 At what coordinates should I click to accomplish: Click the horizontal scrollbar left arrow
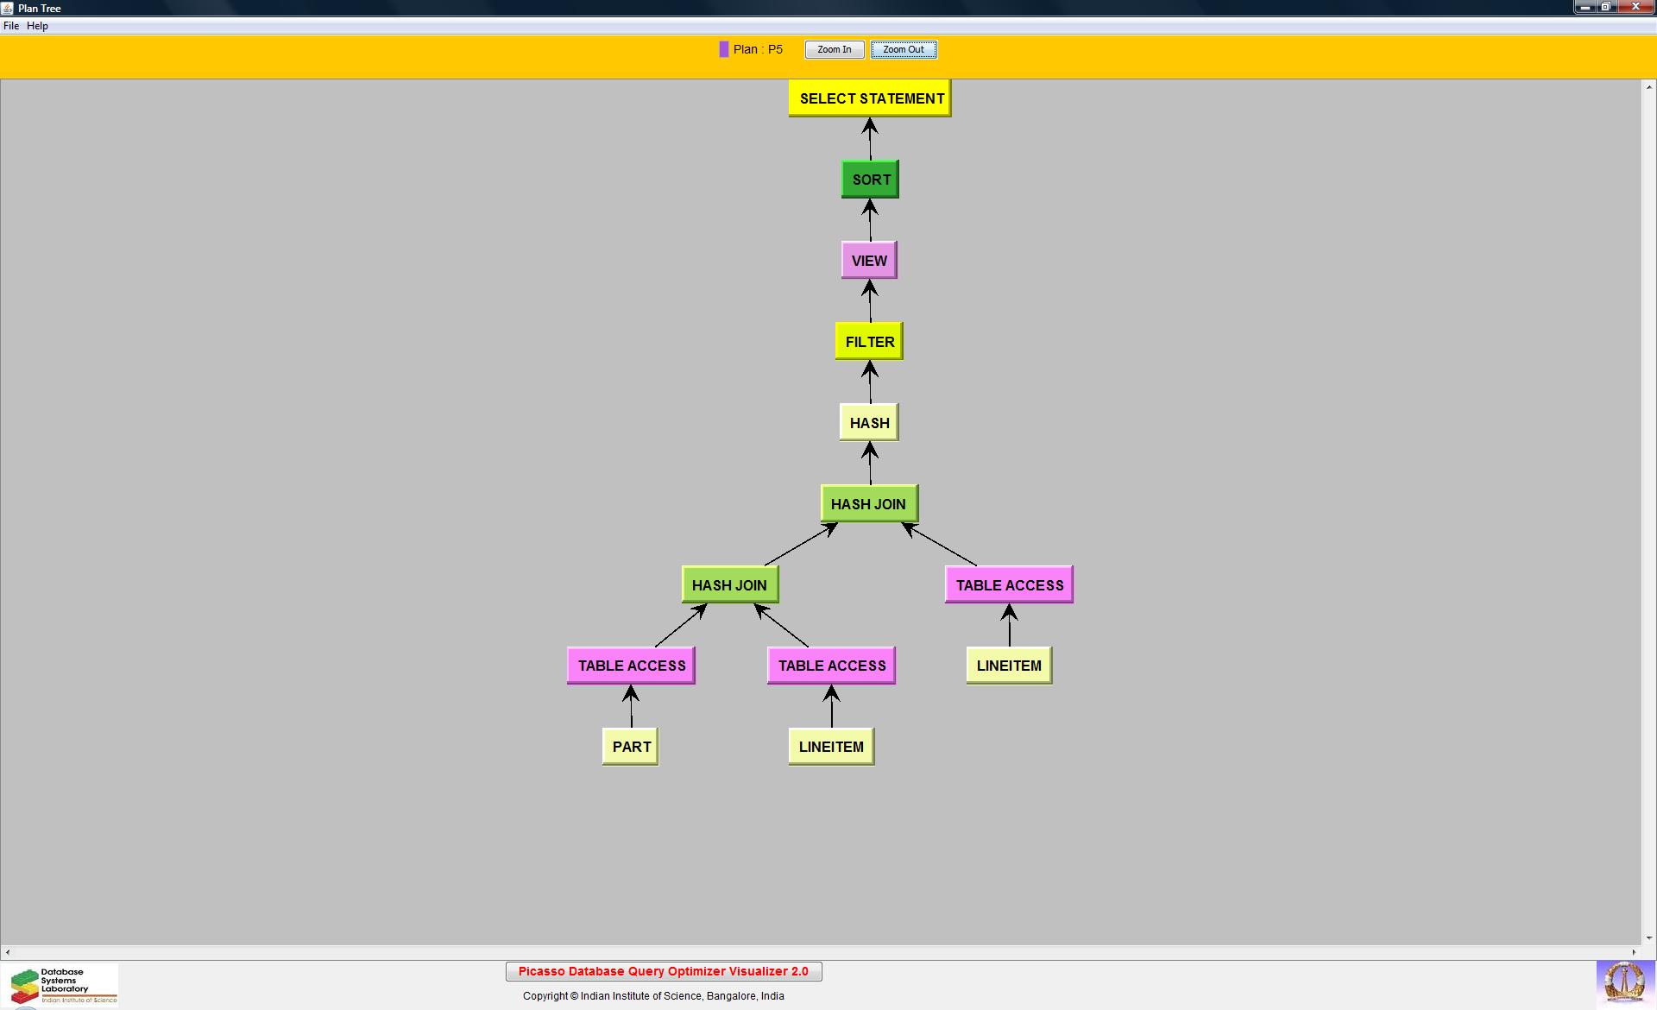[8, 952]
